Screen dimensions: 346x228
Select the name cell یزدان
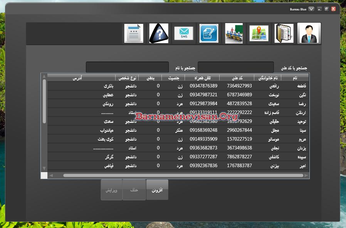(x=302, y=148)
